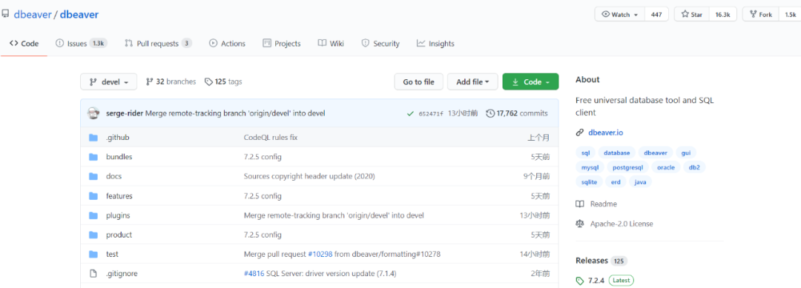Switch to the Issues tab
The width and height of the screenshot is (801, 288).
[81, 44]
